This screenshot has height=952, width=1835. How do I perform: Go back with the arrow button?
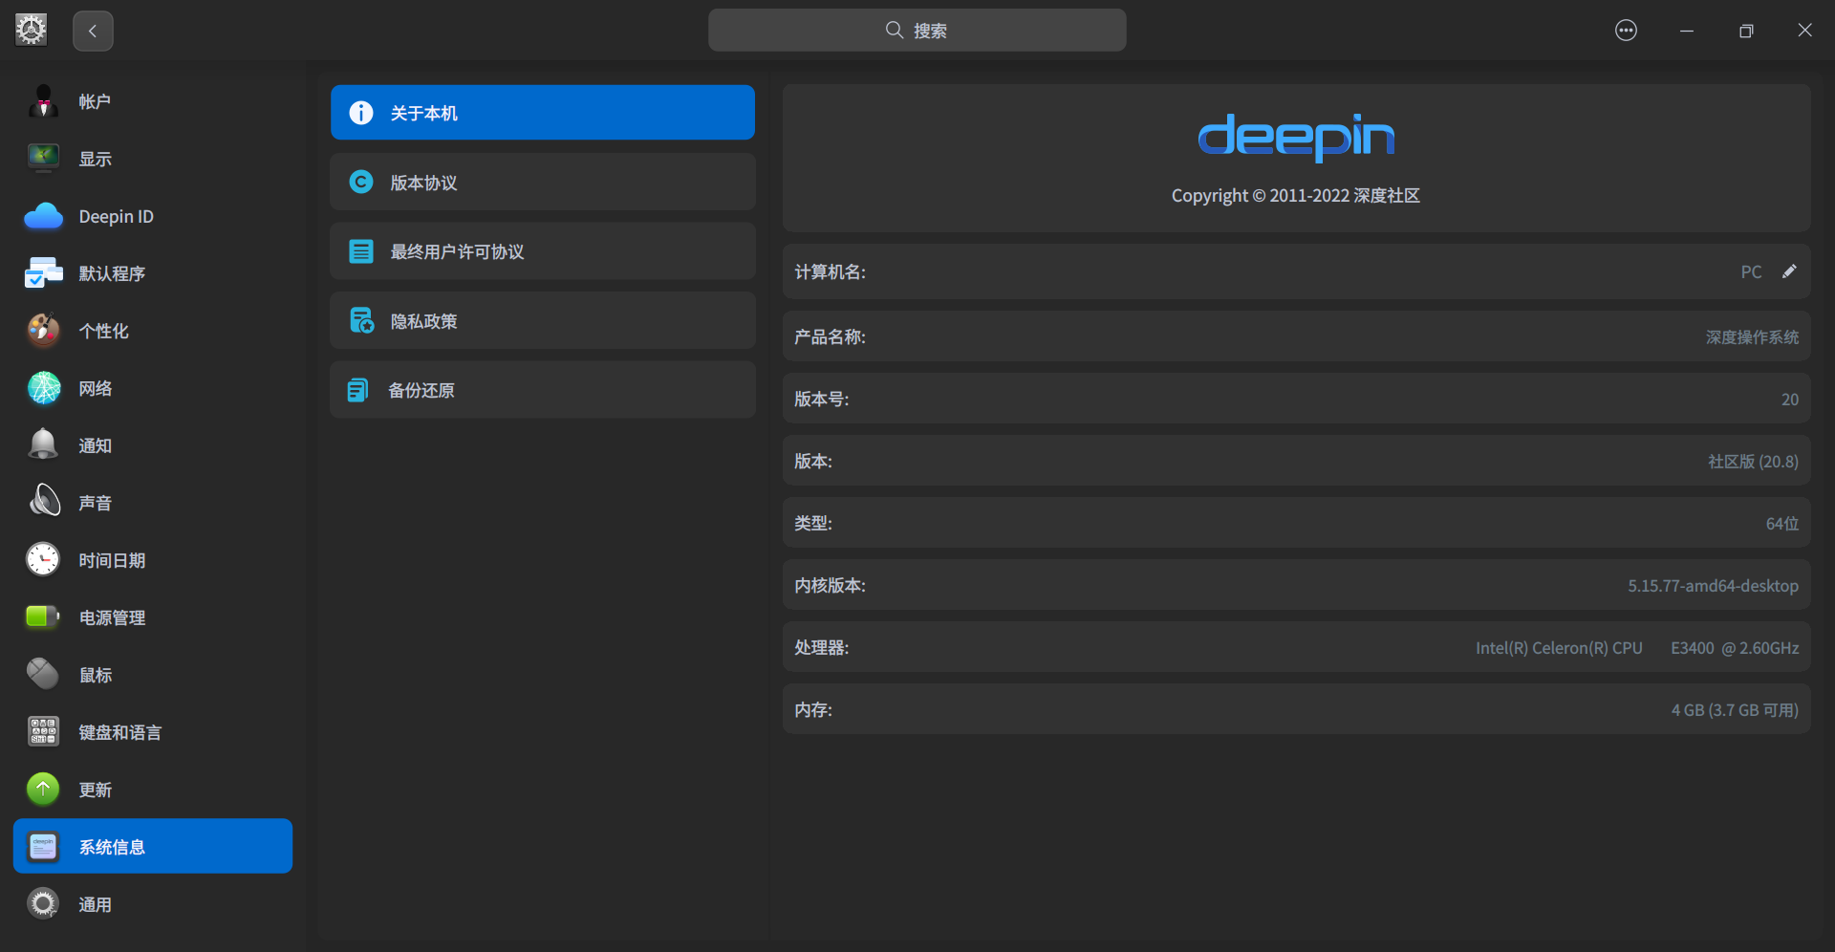tap(93, 31)
